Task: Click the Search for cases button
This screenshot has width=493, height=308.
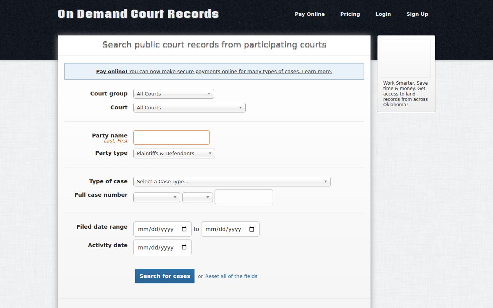Action: (165, 276)
